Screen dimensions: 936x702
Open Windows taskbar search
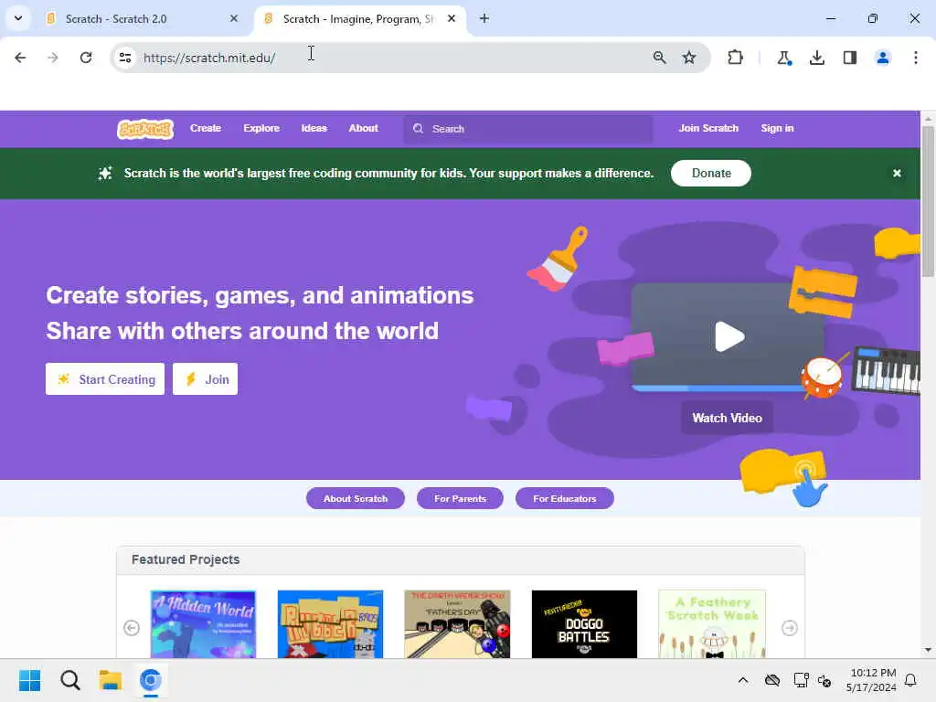click(x=69, y=680)
